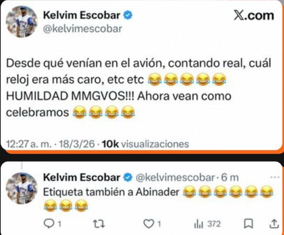The width and height of the screenshot is (284, 235).
Task: Open Kelvim Escobar name in reply
Action: (82, 177)
